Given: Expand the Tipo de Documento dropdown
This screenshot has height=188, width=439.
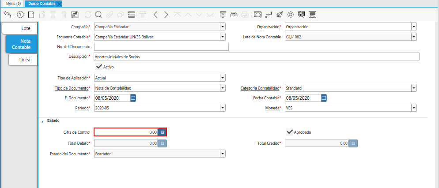Looking at the screenshot, I should pyautogui.click(x=223, y=88).
